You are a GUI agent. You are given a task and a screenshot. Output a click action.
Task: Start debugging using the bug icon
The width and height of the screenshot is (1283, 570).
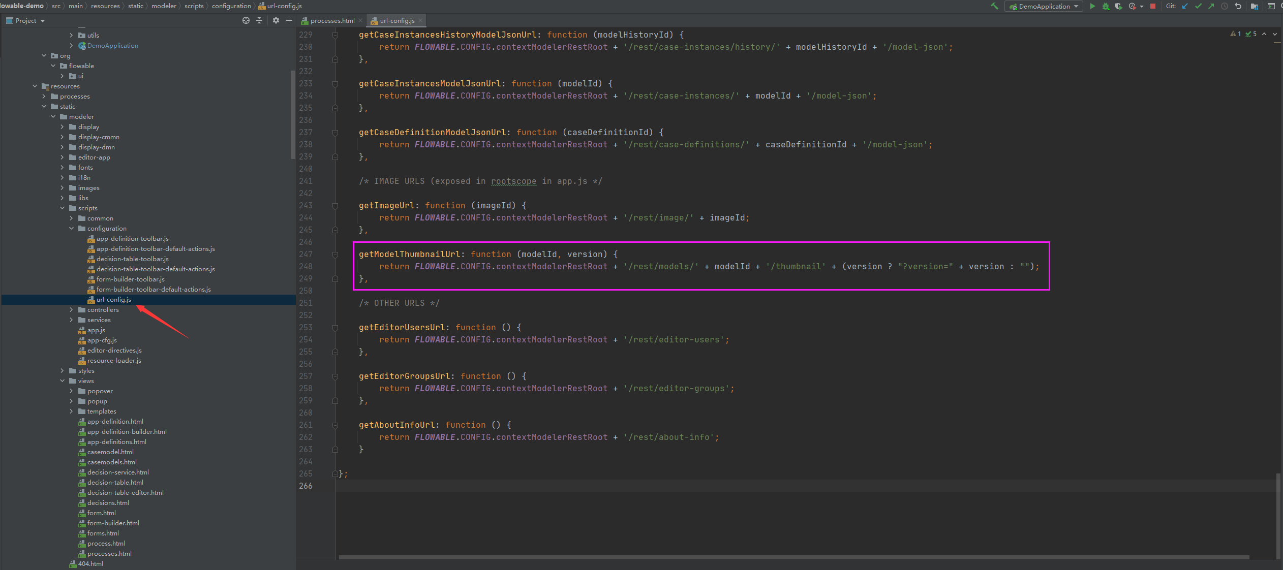pyautogui.click(x=1106, y=7)
